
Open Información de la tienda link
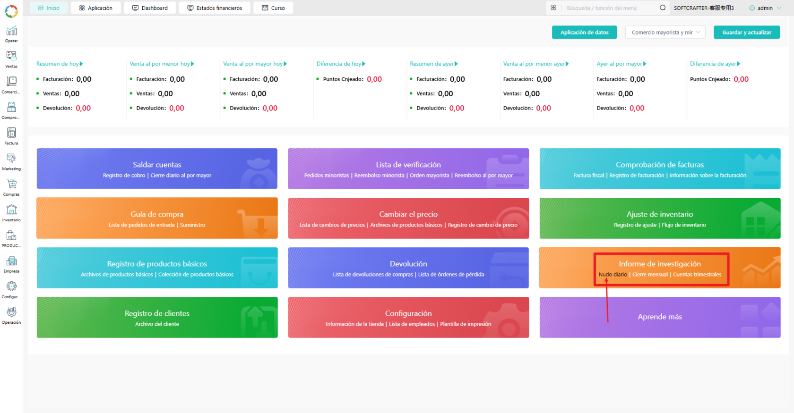[354, 324]
